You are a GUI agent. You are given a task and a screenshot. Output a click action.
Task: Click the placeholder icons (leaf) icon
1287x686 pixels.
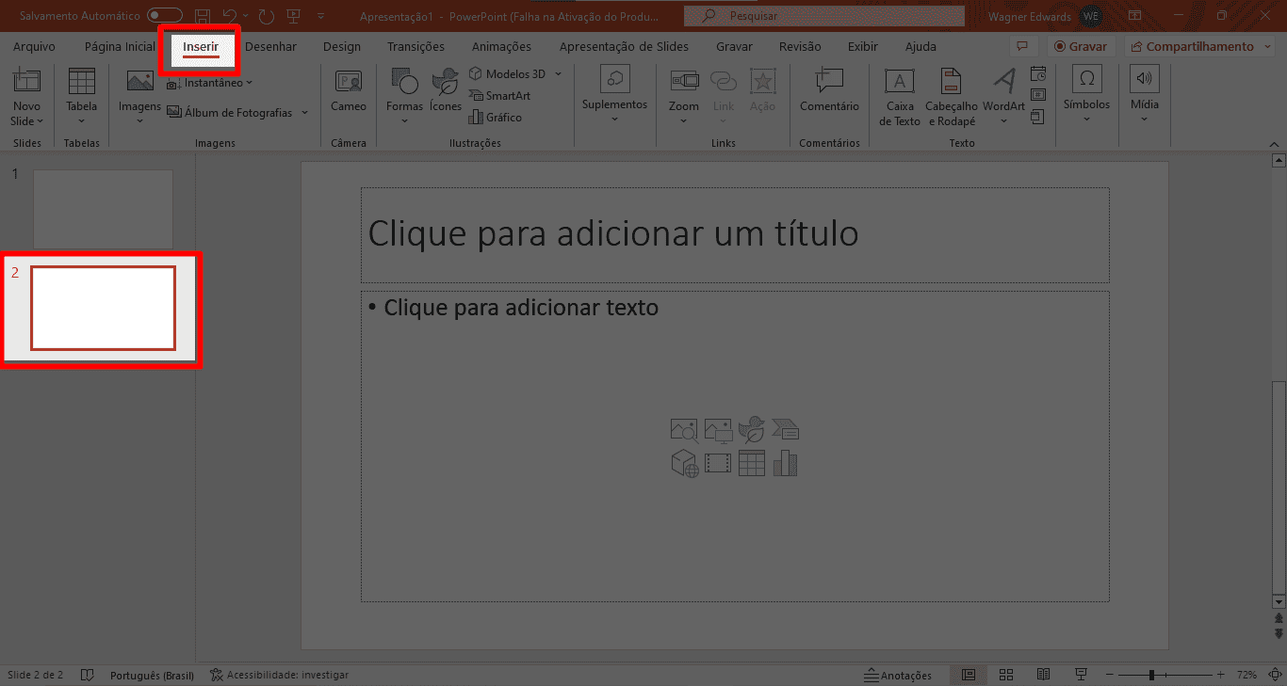tap(752, 431)
